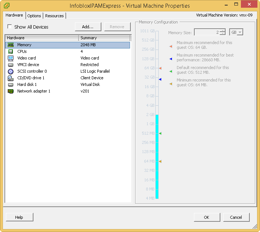Screen dimensions: 260x232
Task: Click the Summary column header
Action: [104, 38]
